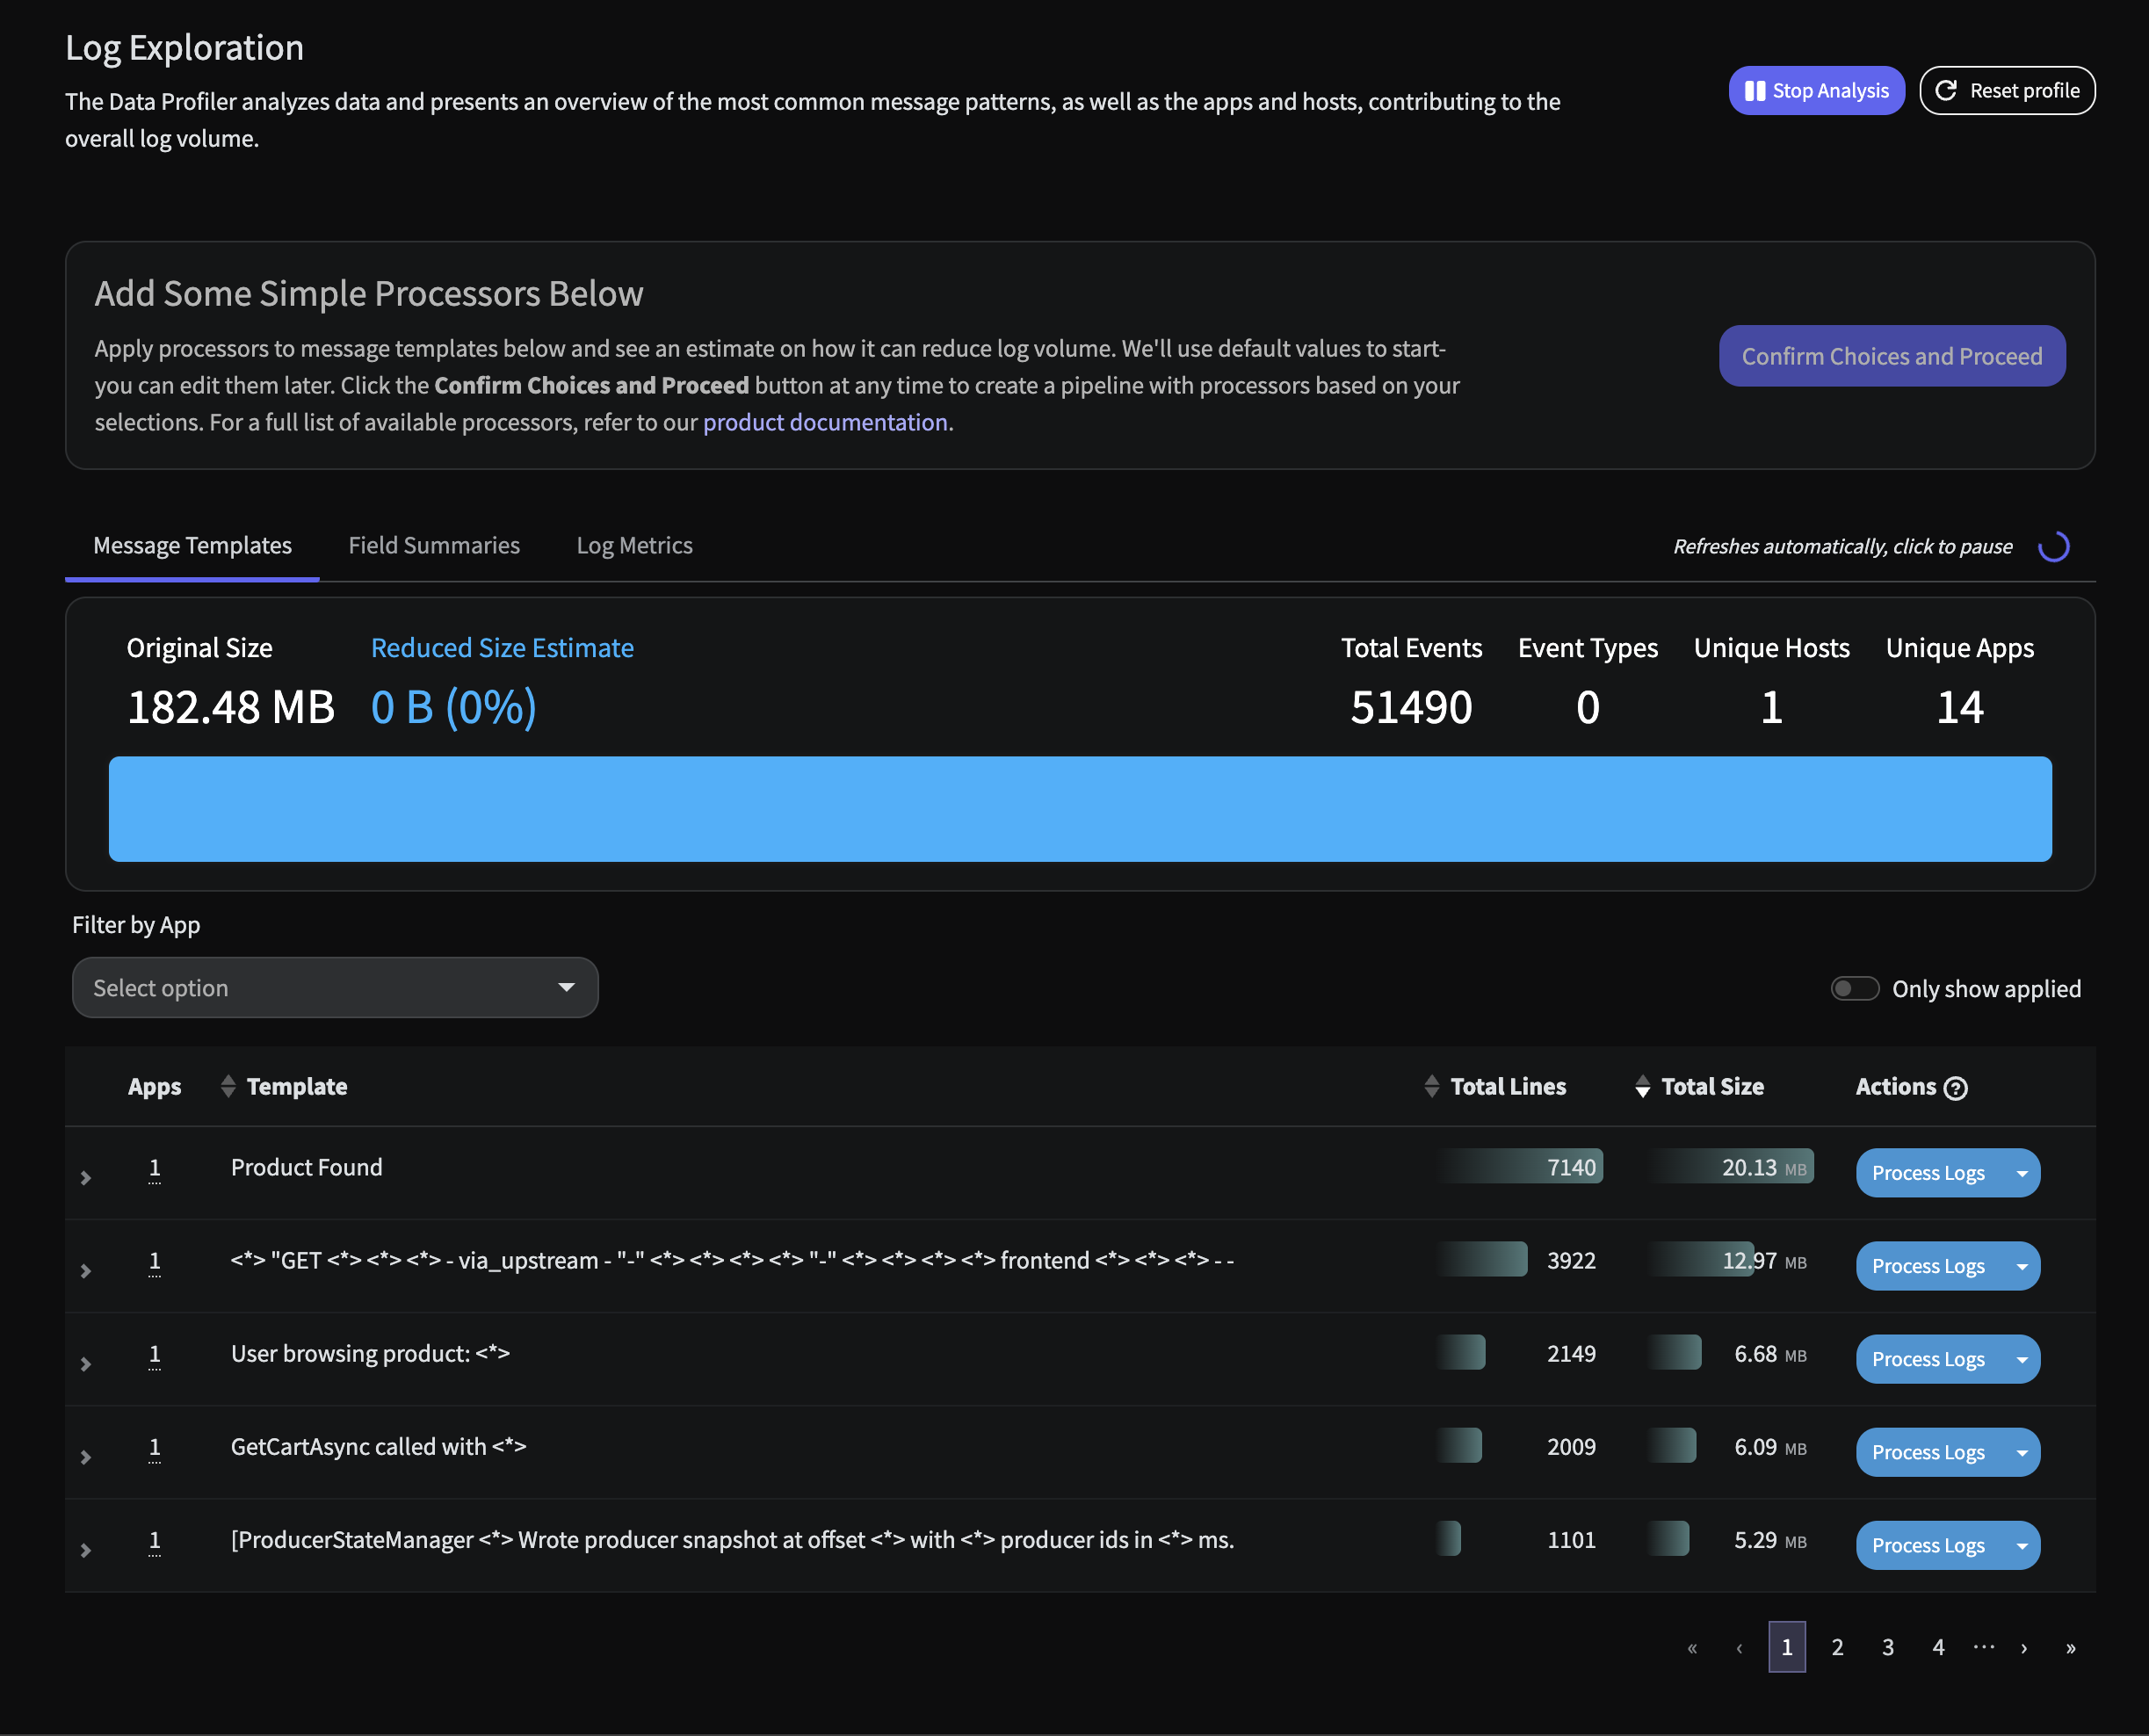Click Confirm Choices and Proceed button
2149x1736 pixels.
point(1891,356)
